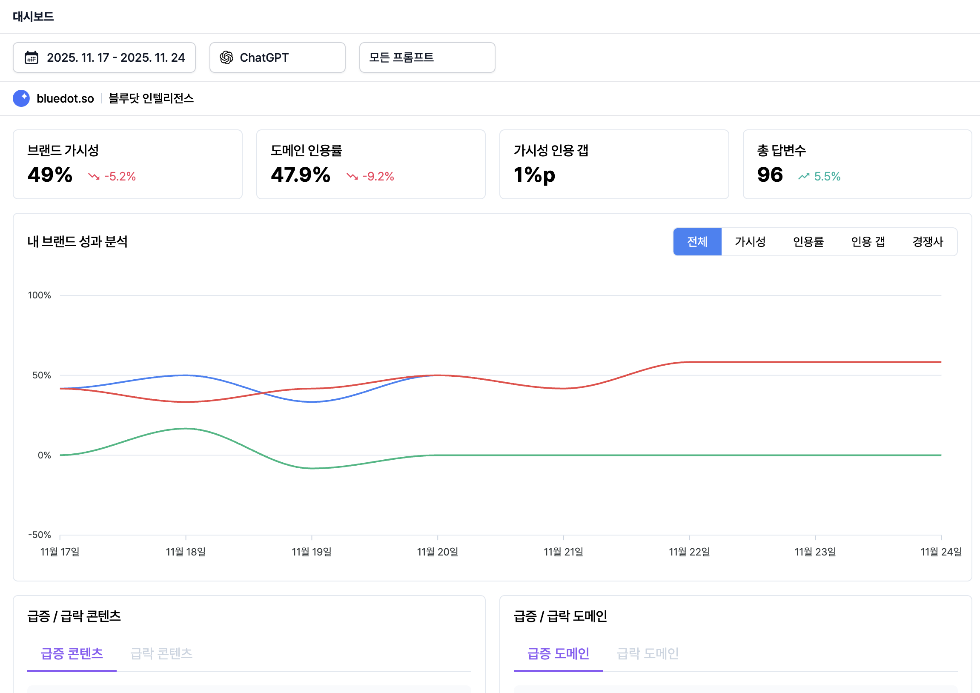Click the downward trend icon beside -9.2%
Screen dimensions: 980x693
pyautogui.click(x=352, y=176)
